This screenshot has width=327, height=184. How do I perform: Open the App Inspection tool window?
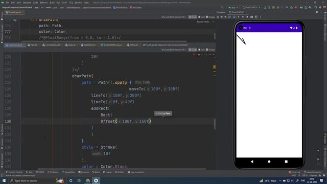tap(136, 172)
